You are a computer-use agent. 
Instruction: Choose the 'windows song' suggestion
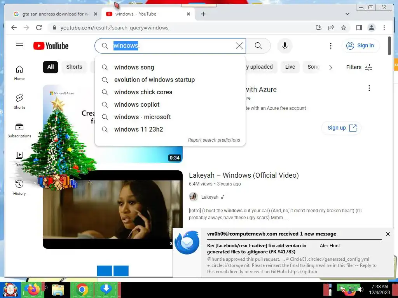170,68
